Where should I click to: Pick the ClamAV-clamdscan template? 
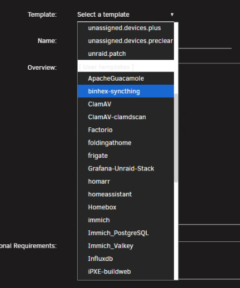pos(125,117)
